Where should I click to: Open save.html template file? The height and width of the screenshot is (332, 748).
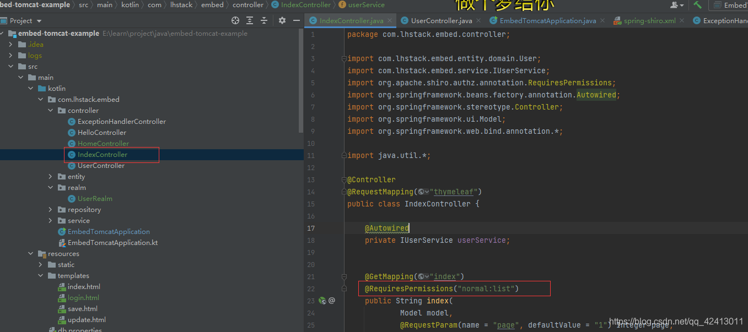click(x=83, y=309)
